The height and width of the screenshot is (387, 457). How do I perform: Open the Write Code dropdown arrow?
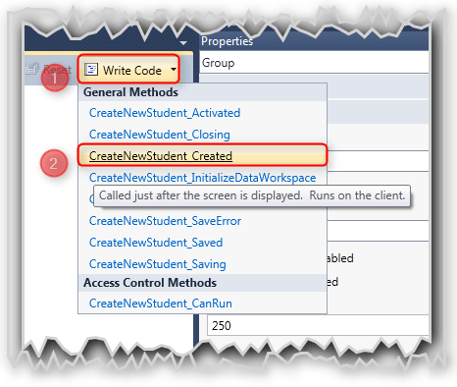[174, 69]
